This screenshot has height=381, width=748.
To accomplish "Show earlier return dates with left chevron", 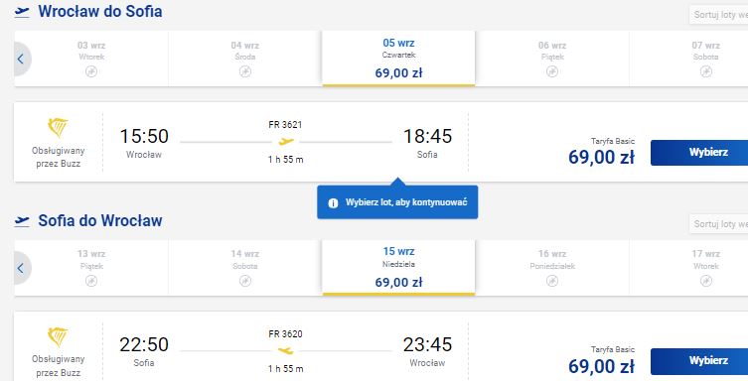I will (x=21, y=268).
